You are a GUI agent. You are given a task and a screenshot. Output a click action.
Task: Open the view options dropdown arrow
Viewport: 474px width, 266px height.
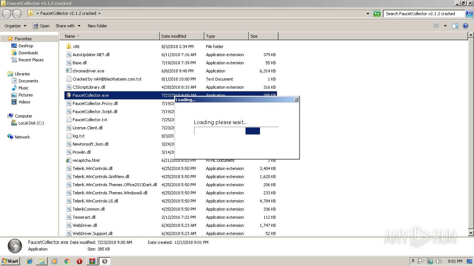(445, 26)
